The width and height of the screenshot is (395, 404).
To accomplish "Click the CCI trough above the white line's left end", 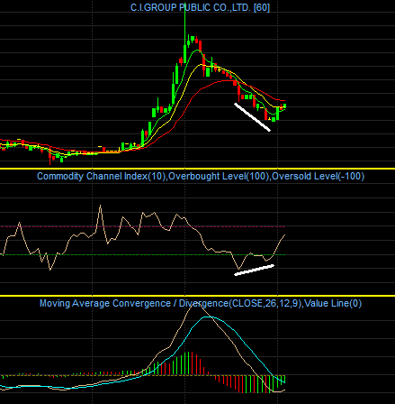I will click(x=239, y=269).
